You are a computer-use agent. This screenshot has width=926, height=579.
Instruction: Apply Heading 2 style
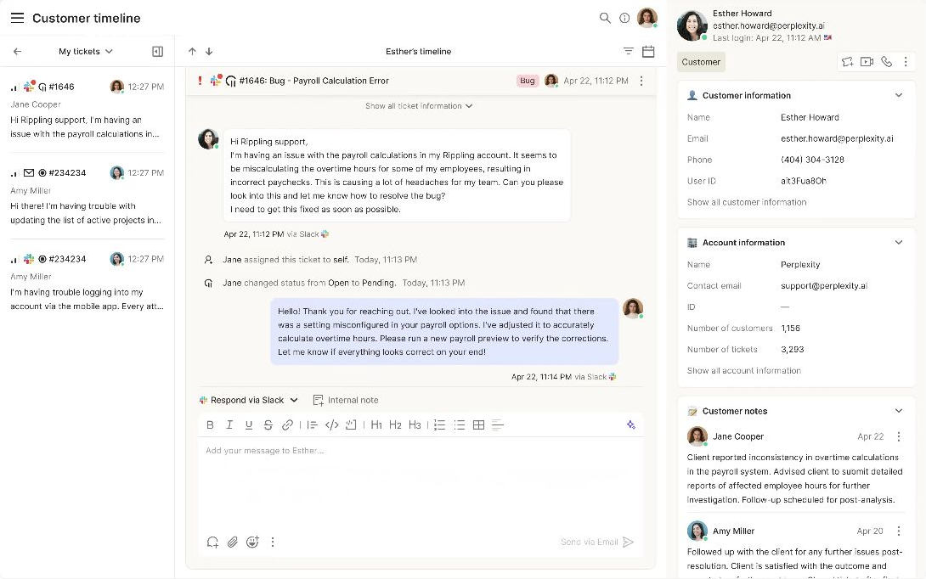pos(395,425)
